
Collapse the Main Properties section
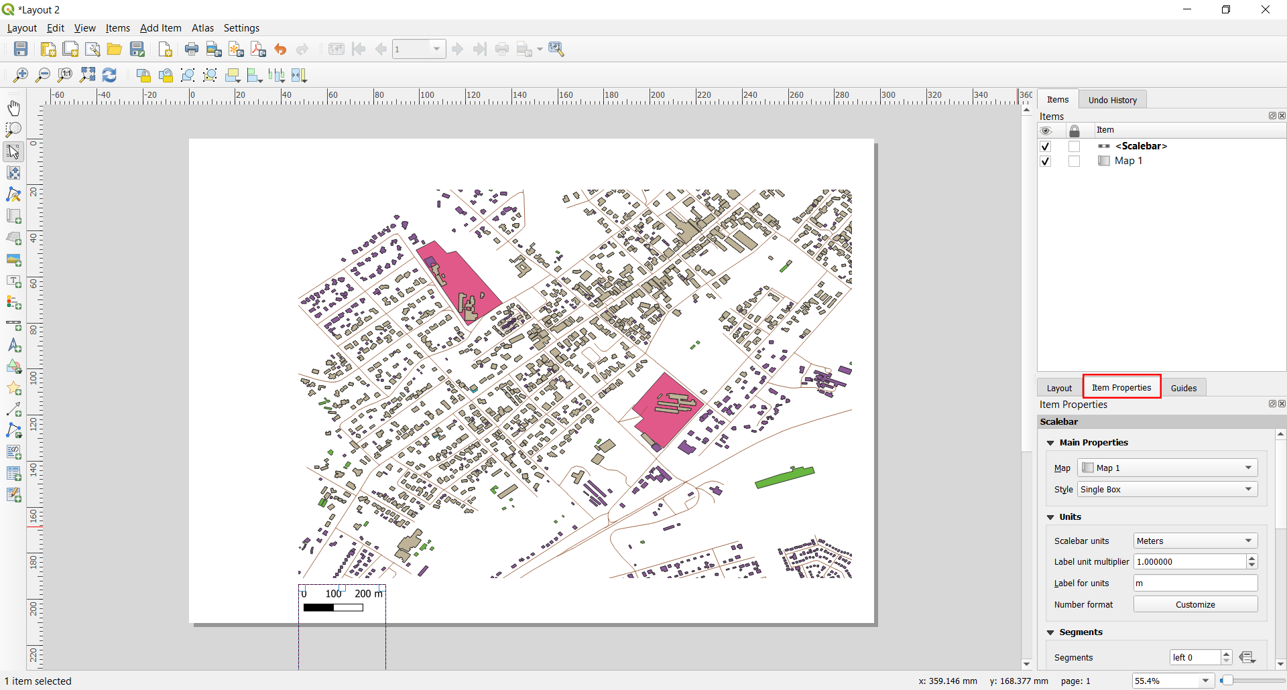coord(1050,442)
